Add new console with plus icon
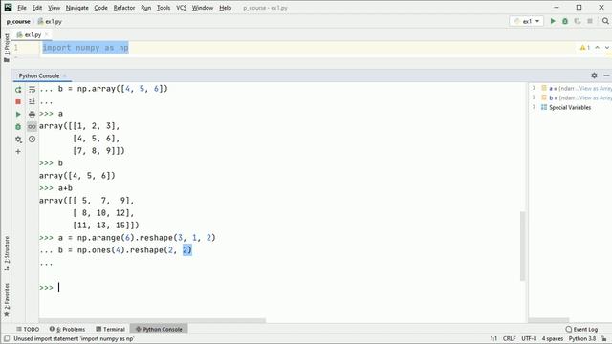This screenshot has height=344, width=612. [18, 152]
